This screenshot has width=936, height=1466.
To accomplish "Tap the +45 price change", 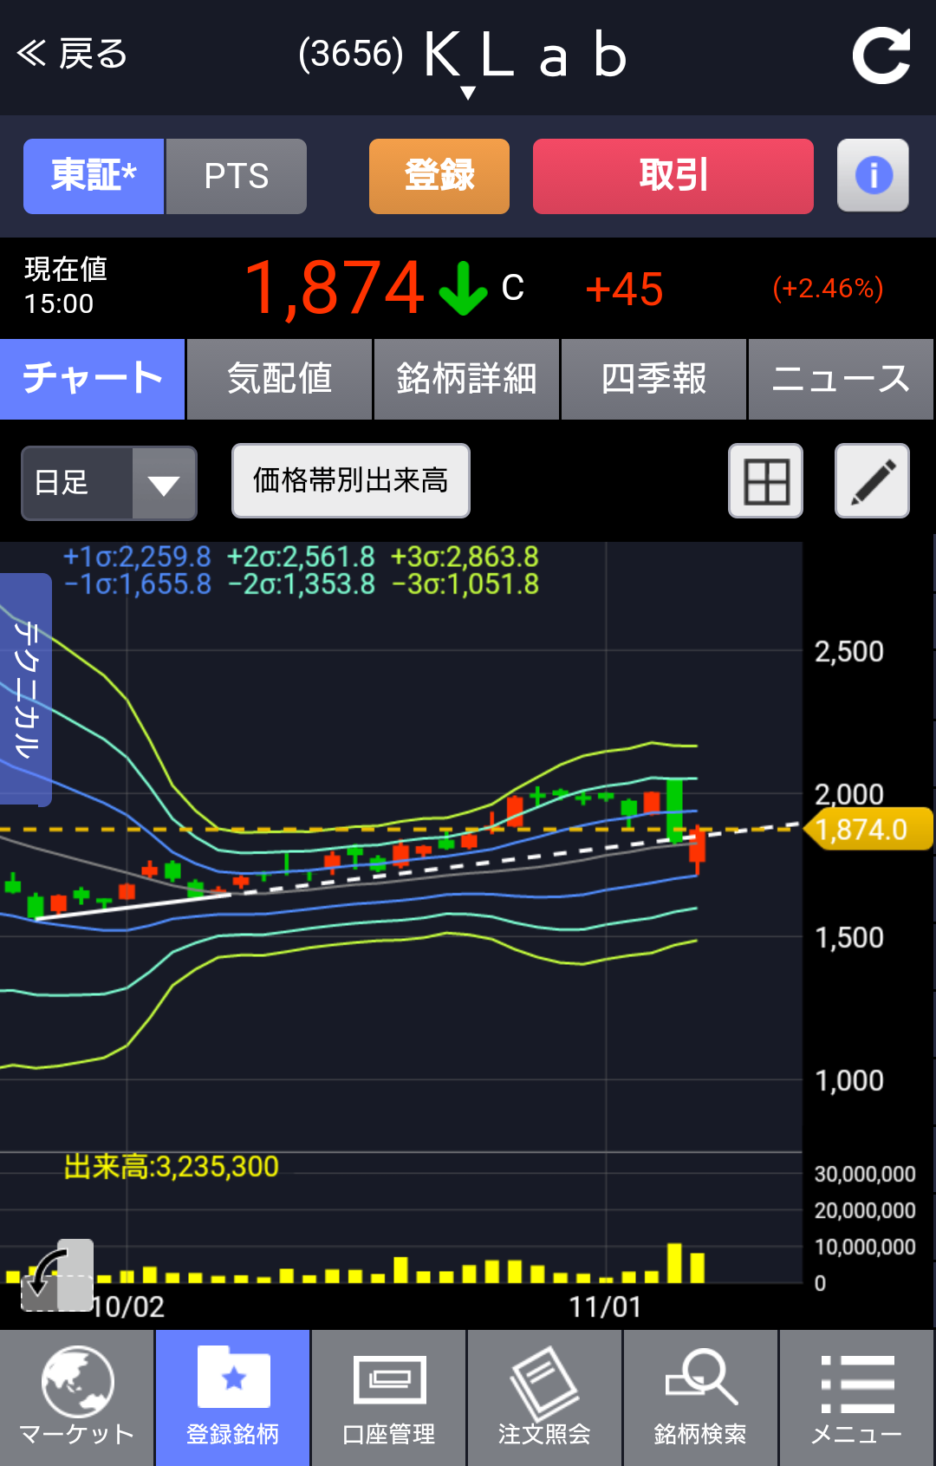I will coord(625,289).
